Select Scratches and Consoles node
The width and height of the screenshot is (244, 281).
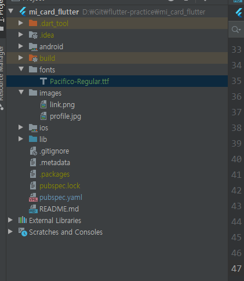pyautogui.click(x=65, y=232)
